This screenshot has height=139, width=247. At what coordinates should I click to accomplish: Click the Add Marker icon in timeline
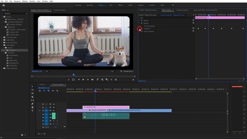[x=53, y=91]
